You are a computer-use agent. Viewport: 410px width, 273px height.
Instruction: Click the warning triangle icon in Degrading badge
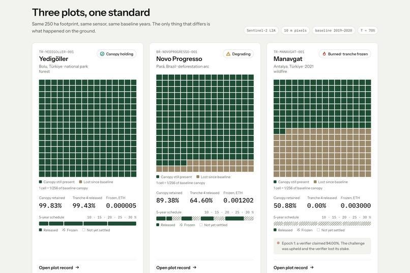[228, 54]
